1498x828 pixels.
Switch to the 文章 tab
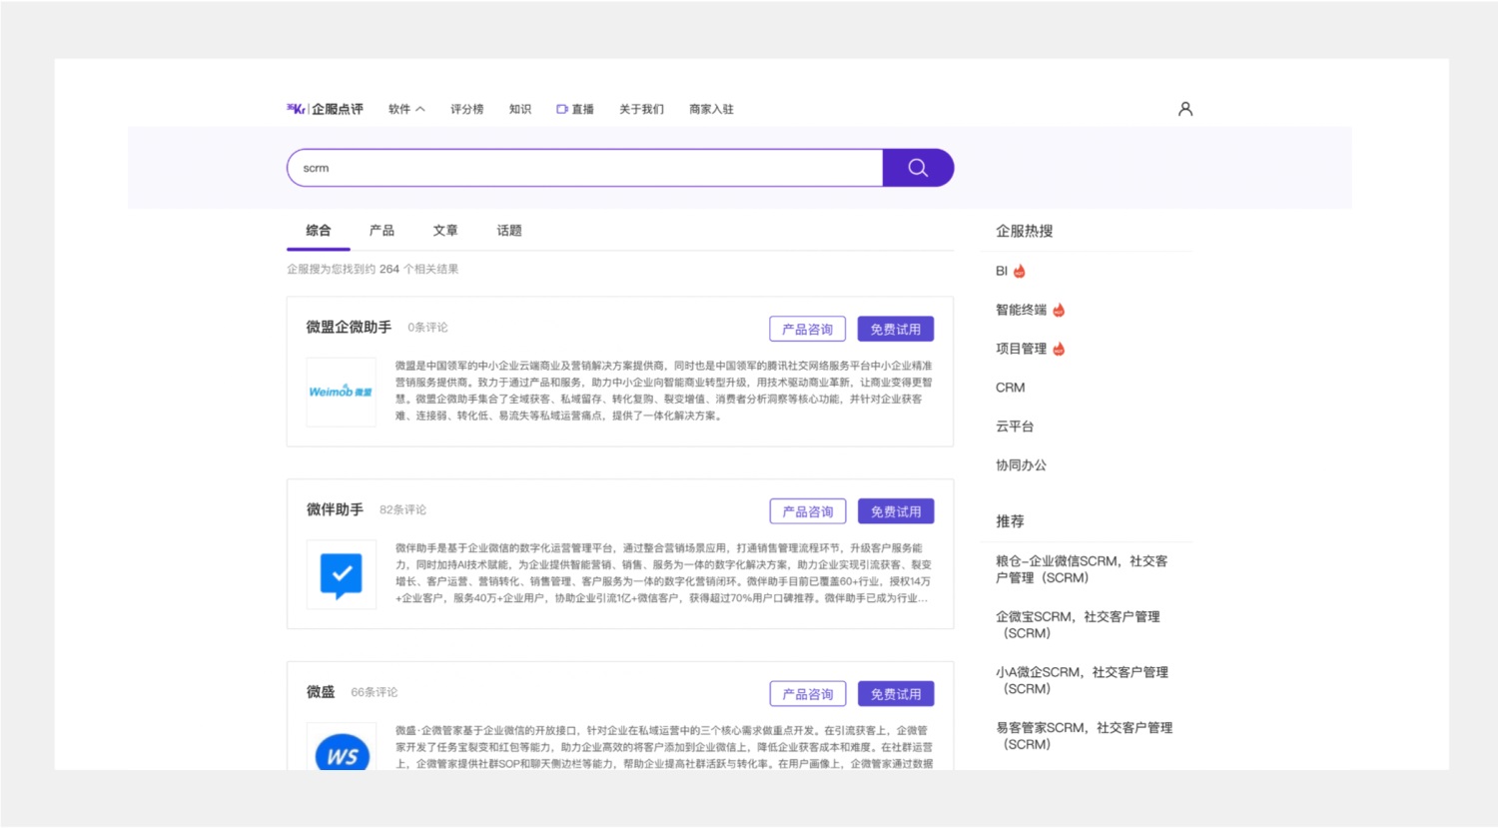445,231
